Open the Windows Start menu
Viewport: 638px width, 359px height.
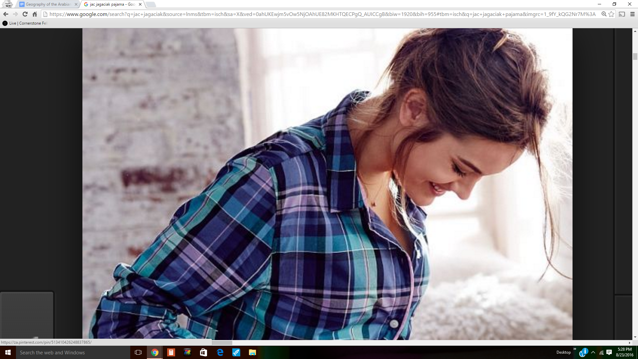(8, 352)
